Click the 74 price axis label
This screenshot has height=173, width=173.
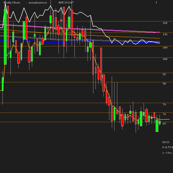164,114
